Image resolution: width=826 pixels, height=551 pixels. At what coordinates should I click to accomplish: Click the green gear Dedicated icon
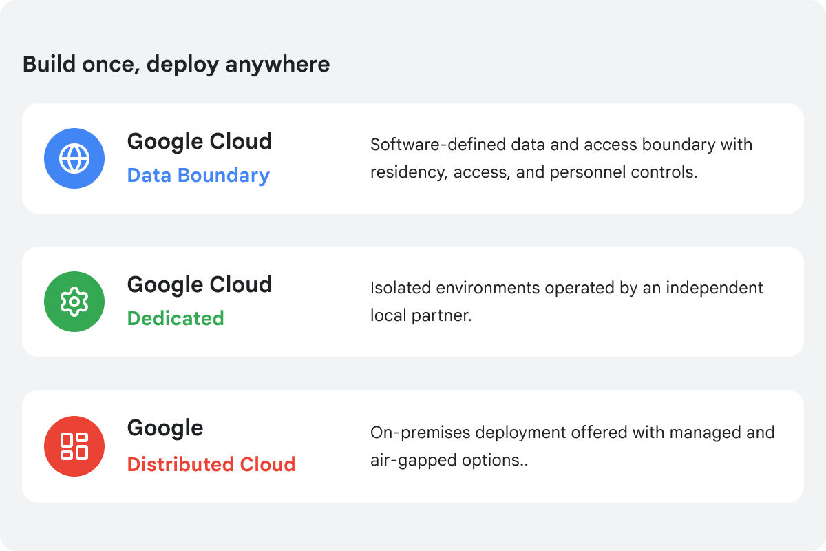point(74,302)
